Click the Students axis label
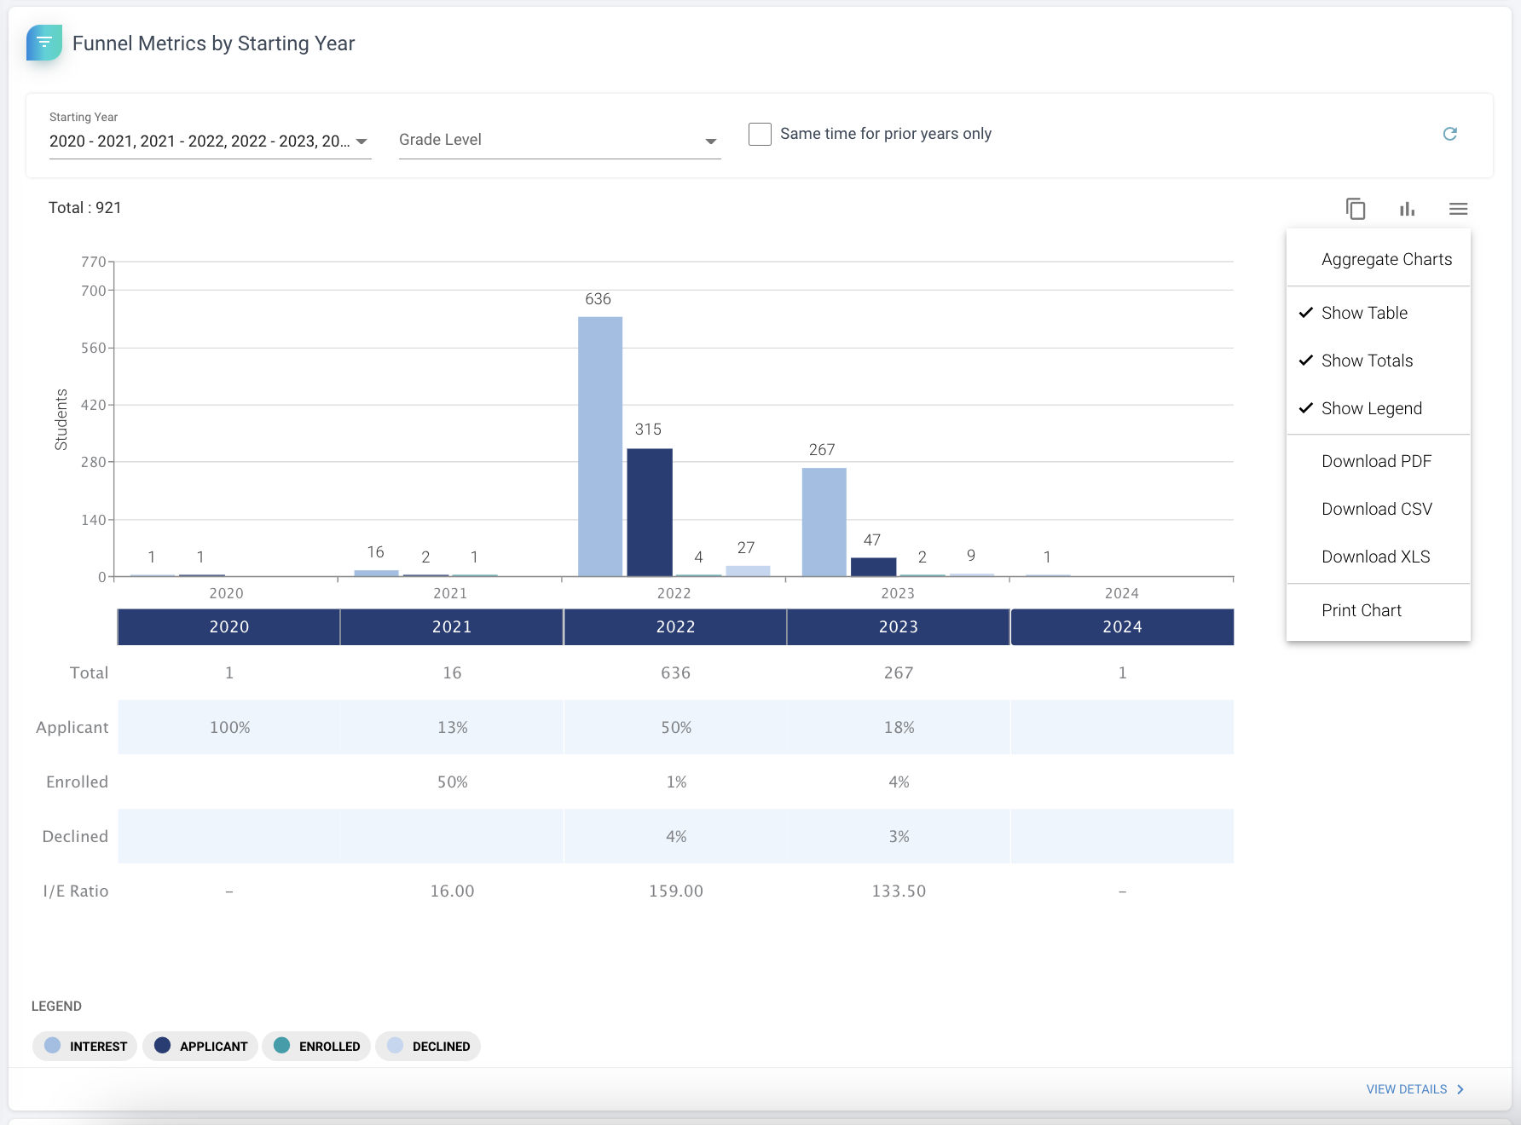Image resolution: width=1521 pixels, height=1125 pixels. coord(61,419)
